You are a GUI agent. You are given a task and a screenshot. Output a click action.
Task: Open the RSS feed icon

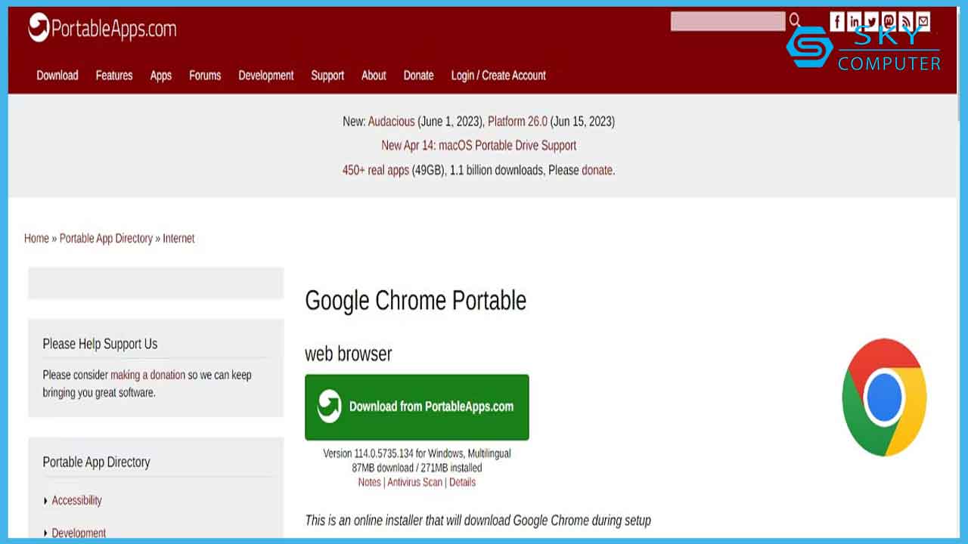906,22
